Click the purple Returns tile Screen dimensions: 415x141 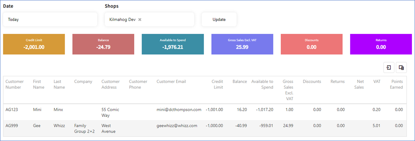tap(381, 44)
